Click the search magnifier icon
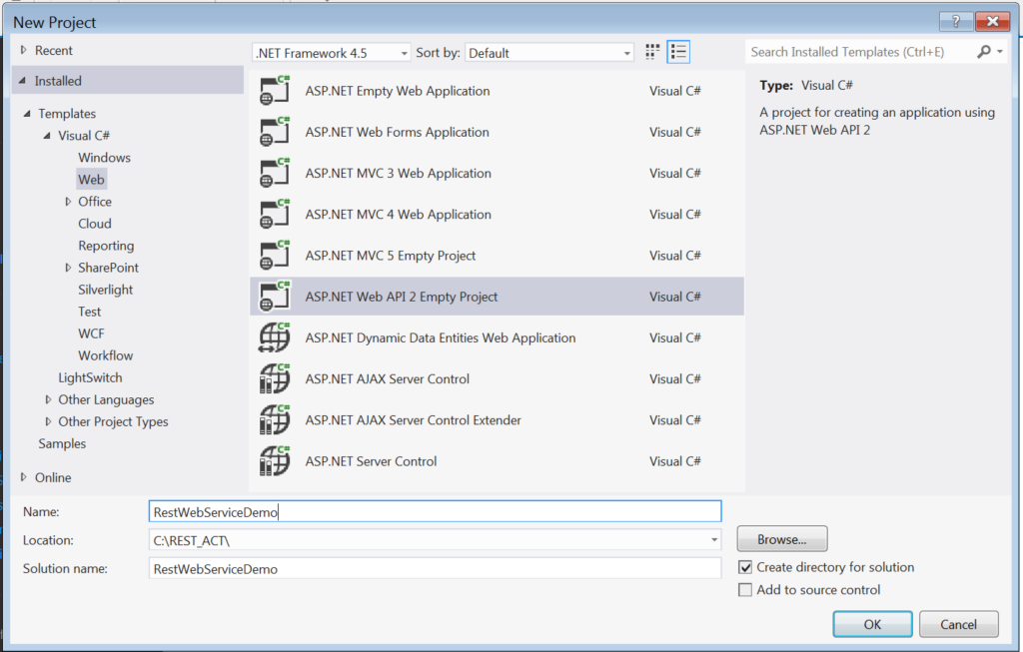1023x652 pixels. pos(984,52)
